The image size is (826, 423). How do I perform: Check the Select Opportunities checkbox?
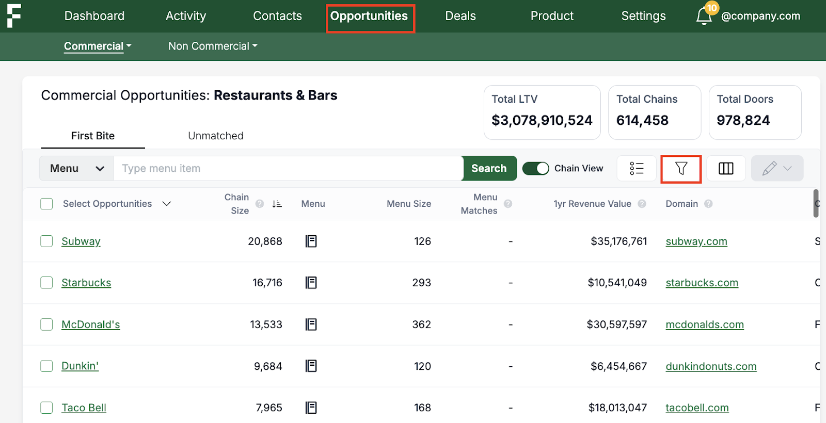[46, 204]
